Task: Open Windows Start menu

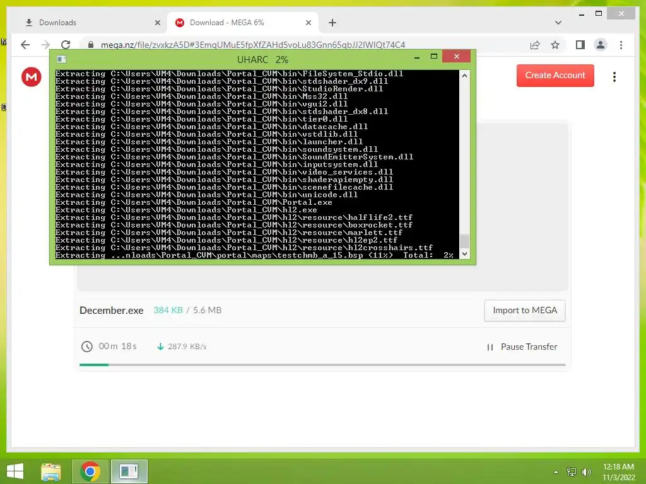Action: pos(15,471)
